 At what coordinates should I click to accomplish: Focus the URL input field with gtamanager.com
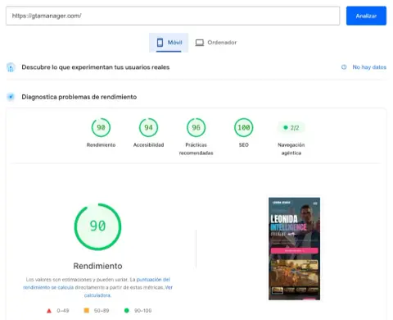173,16
